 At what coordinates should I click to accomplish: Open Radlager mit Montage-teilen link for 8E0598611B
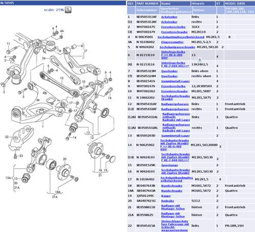pos(173,207)
